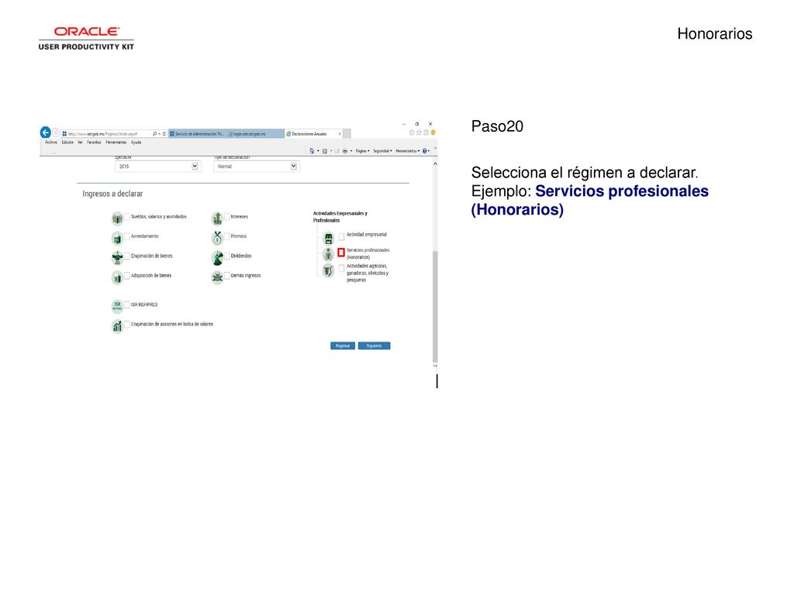Check the Intereses checkbox
This screenshot has height=595, width=794.
click(x=227, y=217)
